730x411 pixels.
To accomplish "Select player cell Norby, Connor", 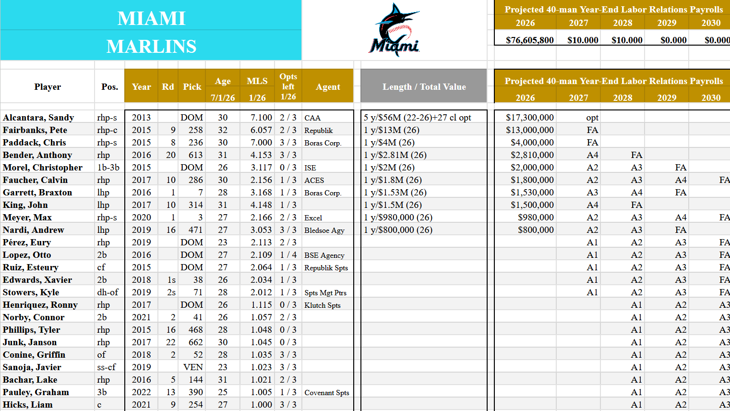I will (48, 317).
